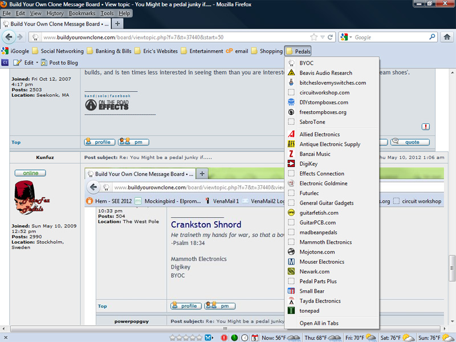Click the Now 56°F weather entry
The width and height of the screenshot is (456, 342).
[x=281, y=337]
